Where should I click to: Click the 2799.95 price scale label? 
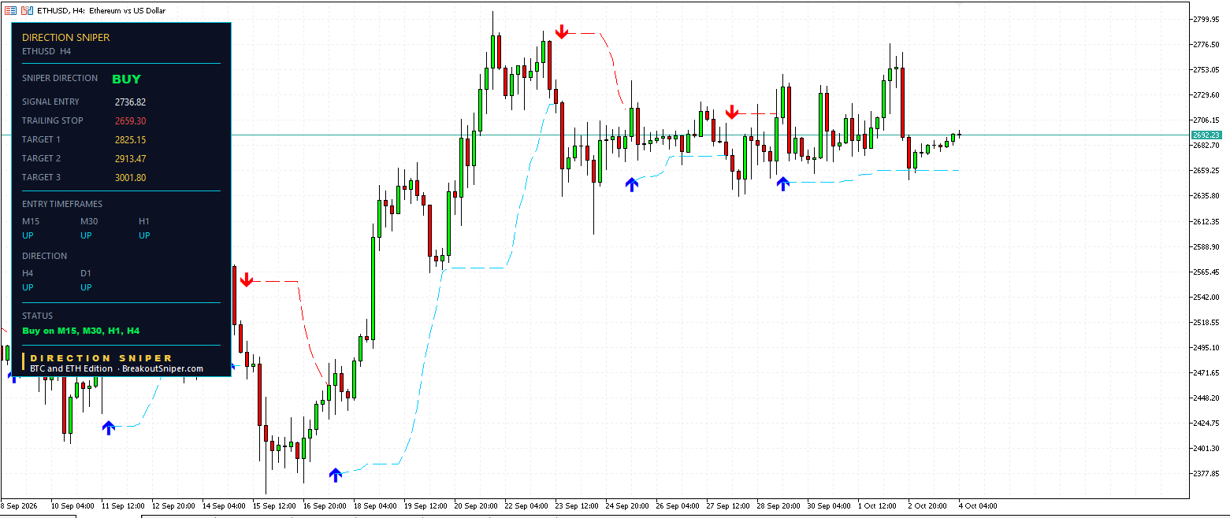[1206, 19]
